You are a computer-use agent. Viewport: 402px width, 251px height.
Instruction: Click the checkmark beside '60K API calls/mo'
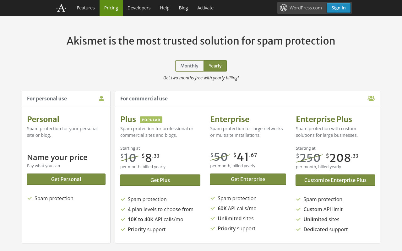coord(213,208)
